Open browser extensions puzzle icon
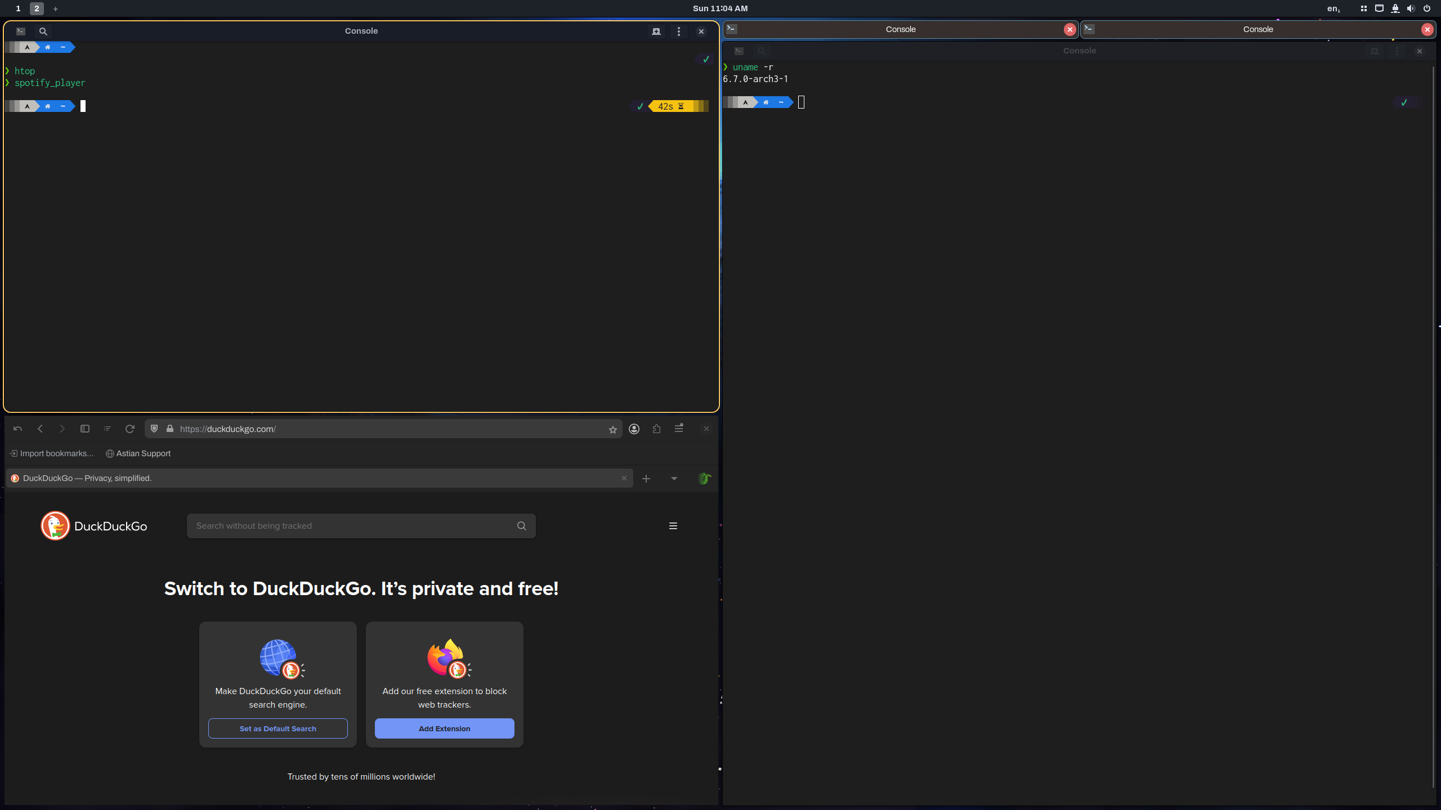The height and width of the screenshot is (810, 1441). (657, 429)
